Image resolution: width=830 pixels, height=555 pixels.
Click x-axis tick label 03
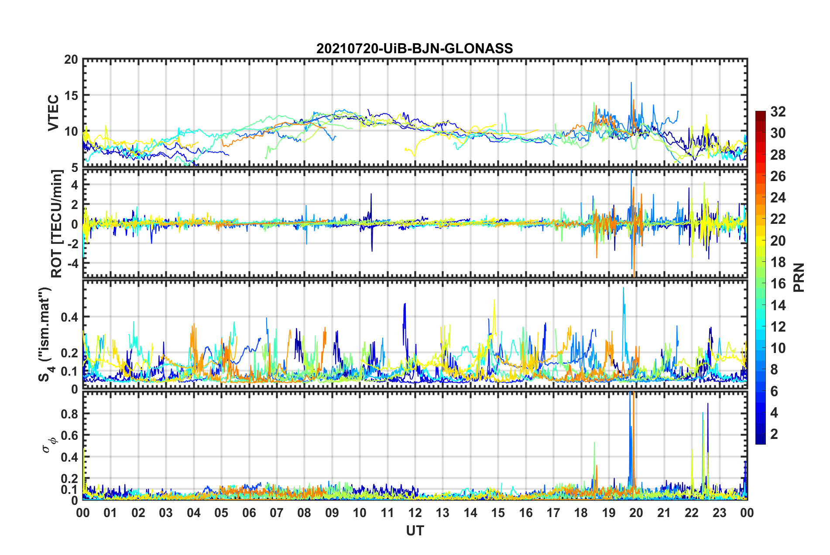point(166,513)
